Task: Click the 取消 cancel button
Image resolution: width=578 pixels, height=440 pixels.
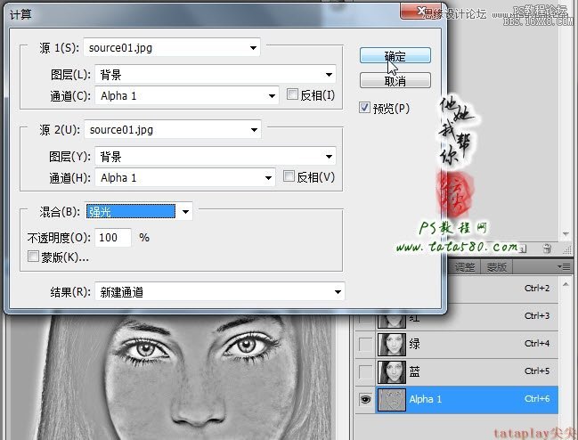Action: [395, 80]
